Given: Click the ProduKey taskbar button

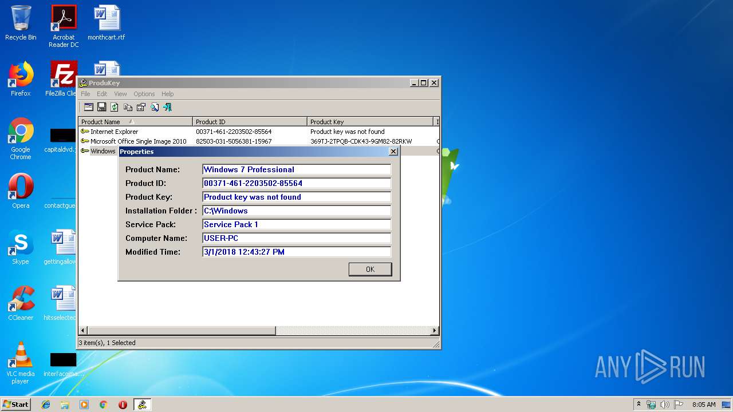Looking at the screenshot, I should [142, 405].
